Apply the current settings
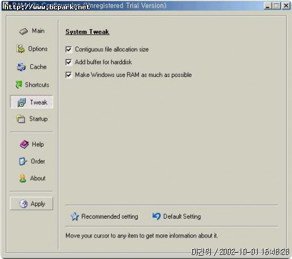This screenshot has width=292, height=259. pyautogui.click(x=32, y=204)
